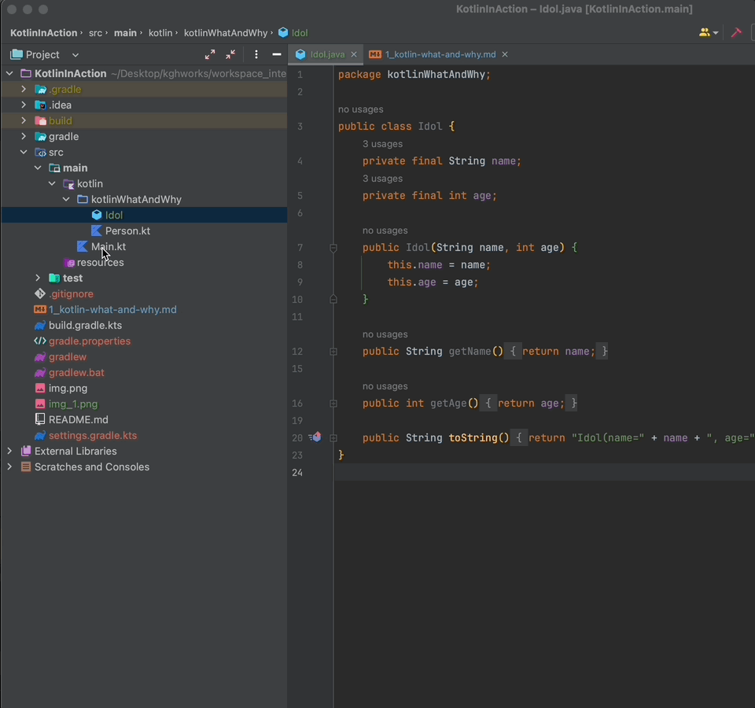Select the resources folder
The width and height of the screenshot is (755, 708).
[x=100, y=263]
